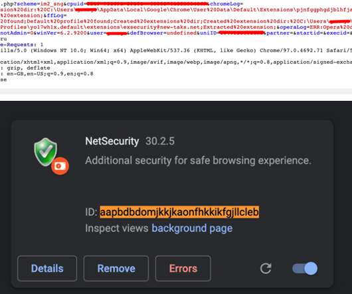Screen dimensions: 352x294
Task: Remove the NetSecurity extension
Action: click(x=116, y=268)
